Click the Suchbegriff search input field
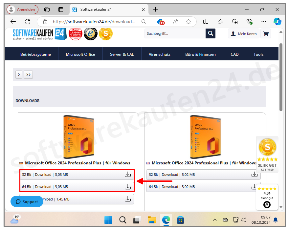289x230 pixels. pos(175,33)
